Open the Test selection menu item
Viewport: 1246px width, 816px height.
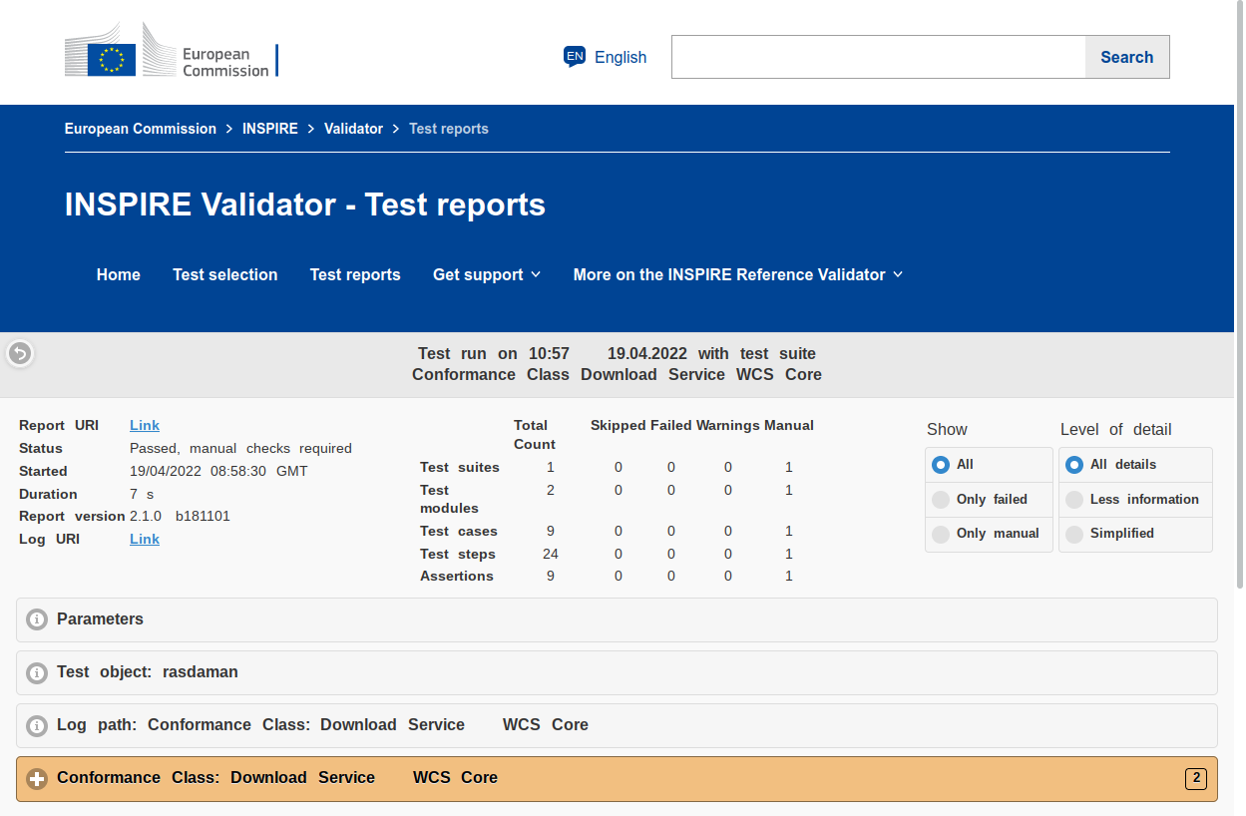225,274
